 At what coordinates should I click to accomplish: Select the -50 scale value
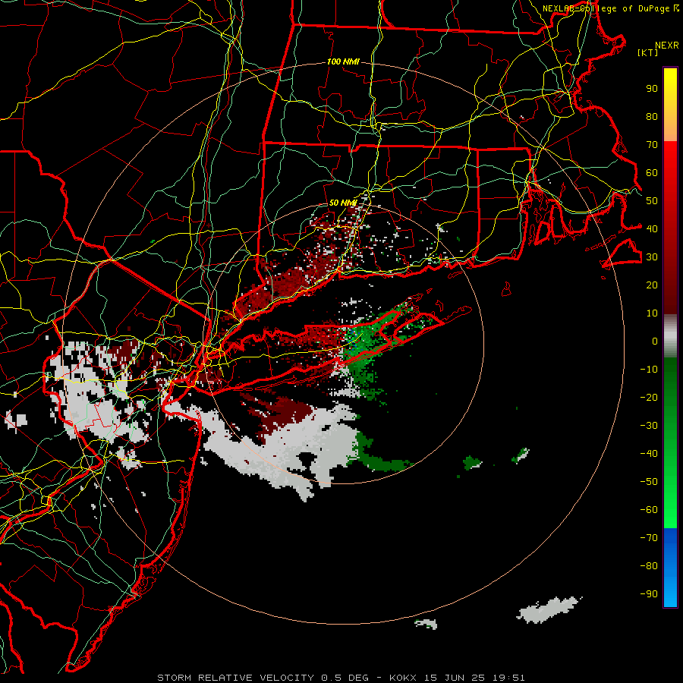649,482
